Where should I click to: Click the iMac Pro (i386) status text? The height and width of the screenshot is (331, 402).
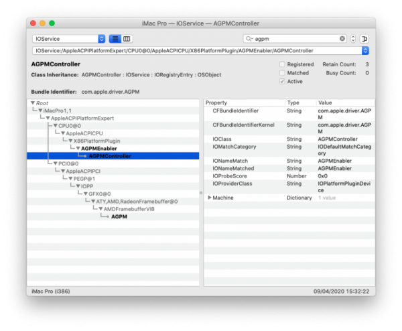[x=51, y=291]
